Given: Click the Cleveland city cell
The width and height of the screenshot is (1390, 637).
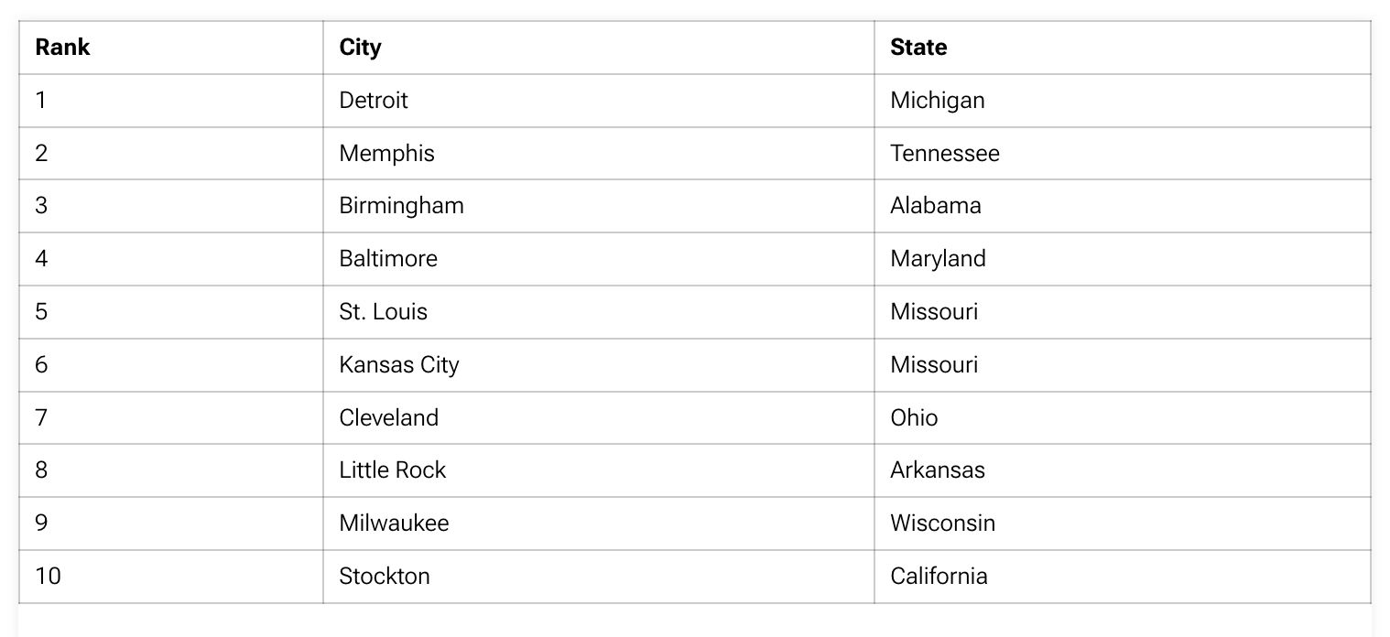Looking at the screenshot, I should coord(389,417).
